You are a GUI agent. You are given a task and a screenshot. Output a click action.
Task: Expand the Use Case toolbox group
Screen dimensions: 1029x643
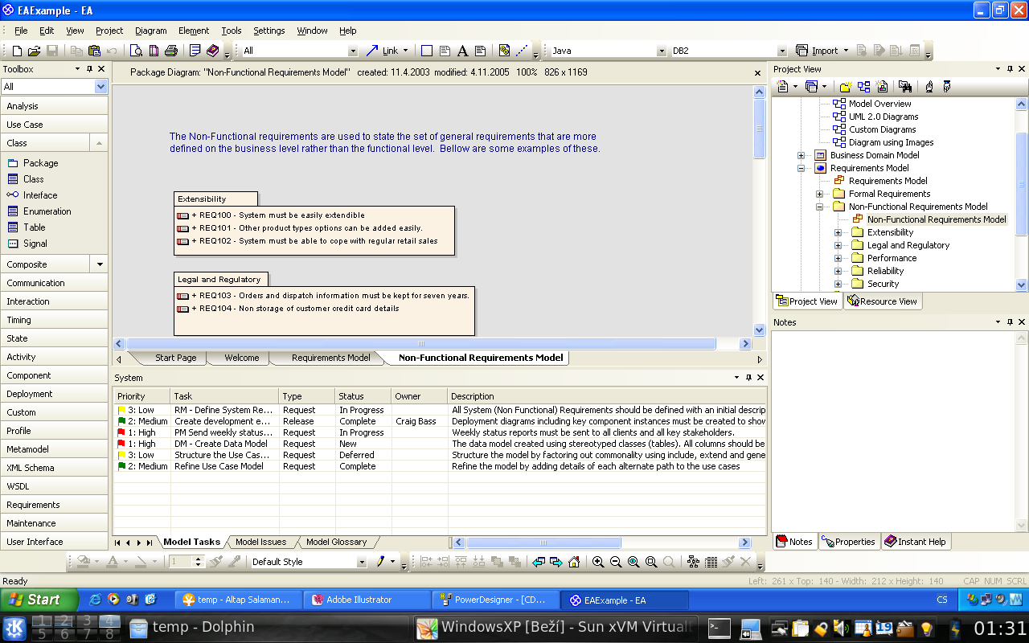pos(54,125)
